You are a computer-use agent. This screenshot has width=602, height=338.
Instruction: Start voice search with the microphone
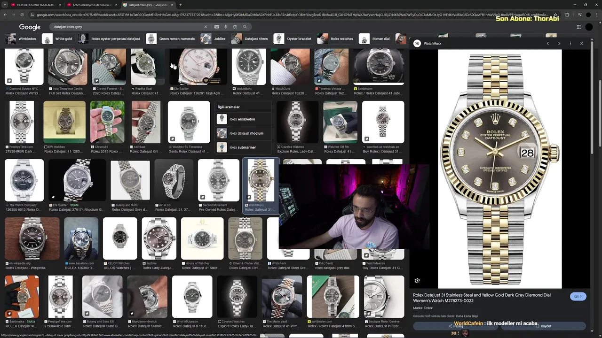226,27
